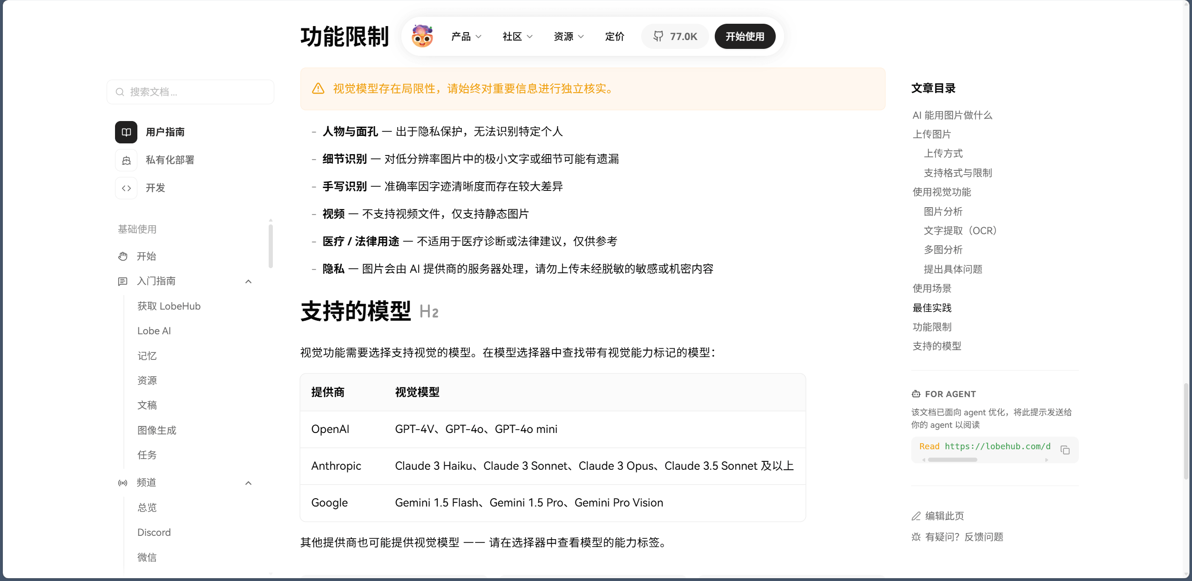Click the pencil icon for 编辑此页
The height and width of the screenshot is (581, 1192).
click(x=916, y=516)
